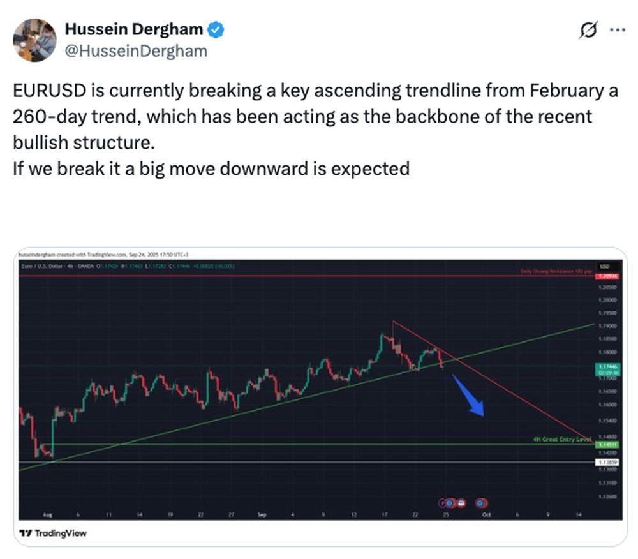Viewport: 638px width, 559px height.
Task: Open the USD currency selector on the price axis
Action: (x=604, y=266)
